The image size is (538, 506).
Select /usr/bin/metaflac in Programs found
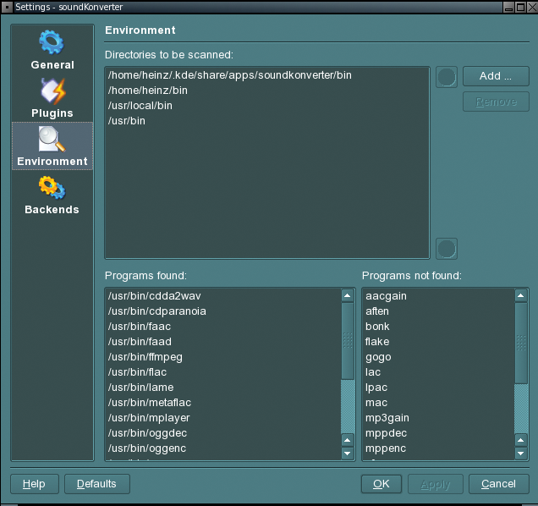tap(223, 402)
